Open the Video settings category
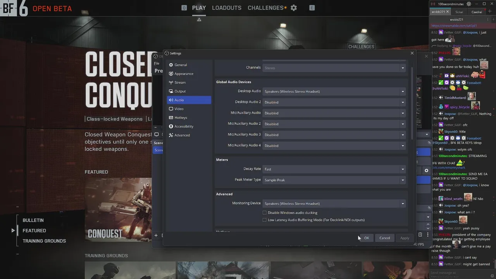The width and height of the screenshot is (496, 279). coord(189,109)
